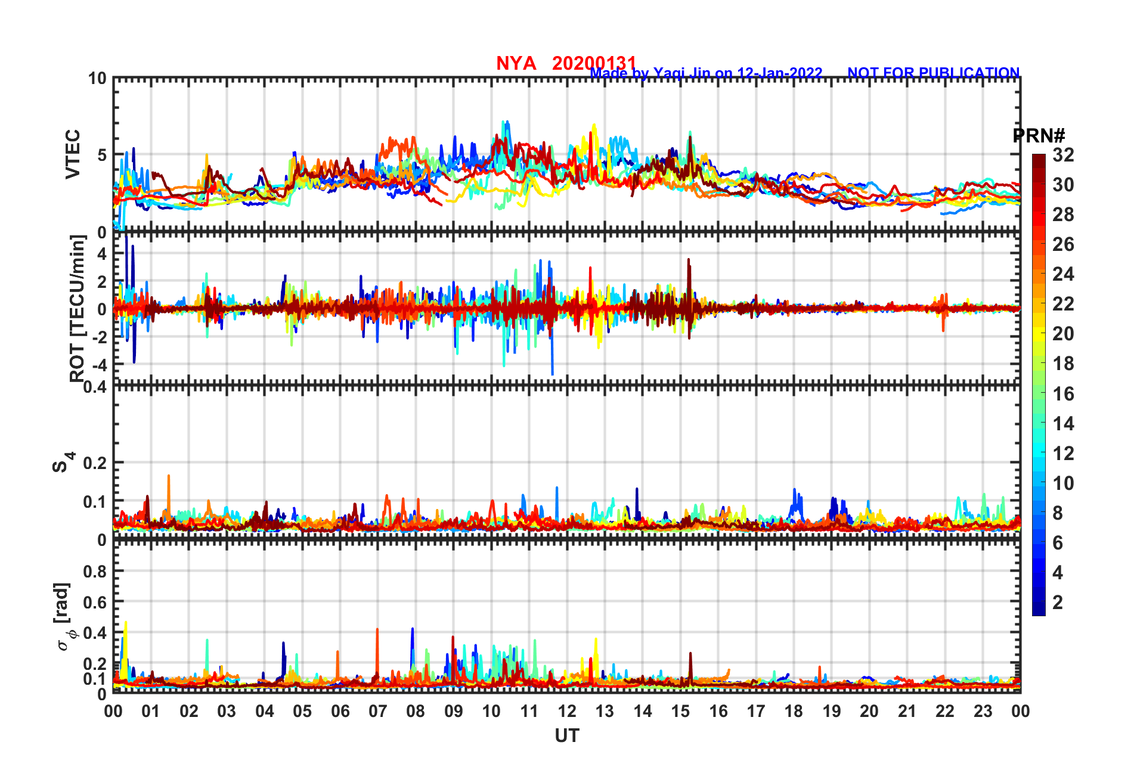Click the "PRN#" colorbar title

[1039, 136]
